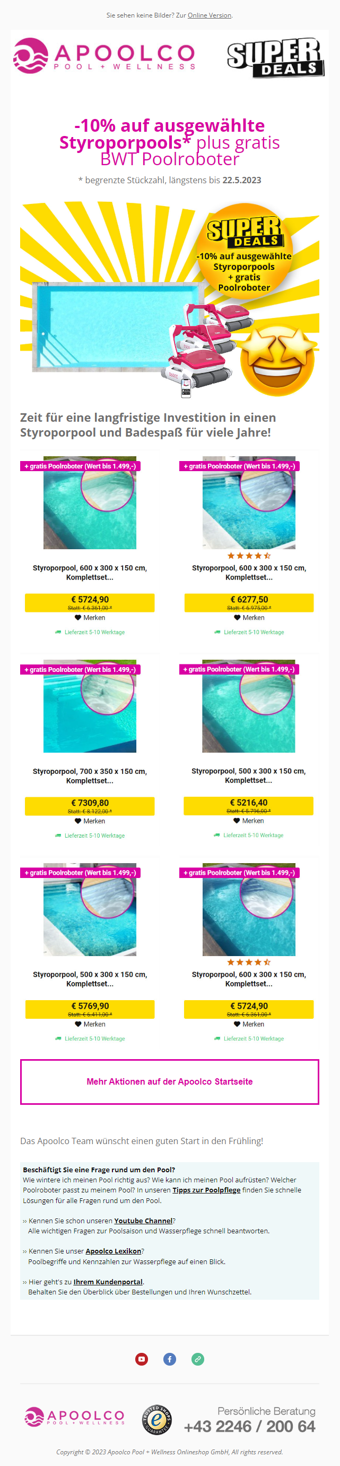
Task: Open the Styroporpool 700 x 350 x 150 cm thumbnail
Action: [x=90, y=706]
